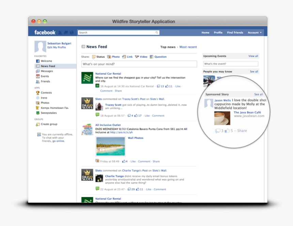Click All Inclusive Outlet page avatar
Viewport: 293px width, 226px height.
click(x=87, y=129)
